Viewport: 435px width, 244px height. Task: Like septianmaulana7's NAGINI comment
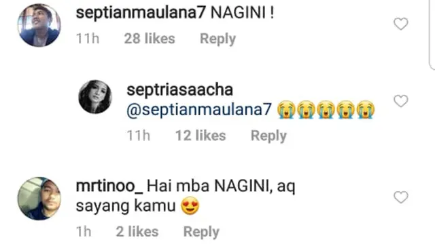401,24
